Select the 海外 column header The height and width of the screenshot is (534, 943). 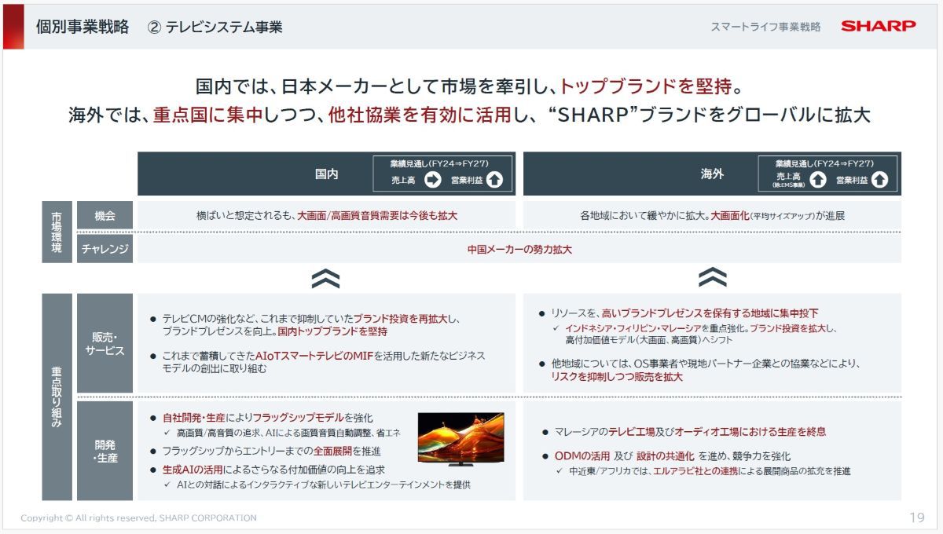712,174
